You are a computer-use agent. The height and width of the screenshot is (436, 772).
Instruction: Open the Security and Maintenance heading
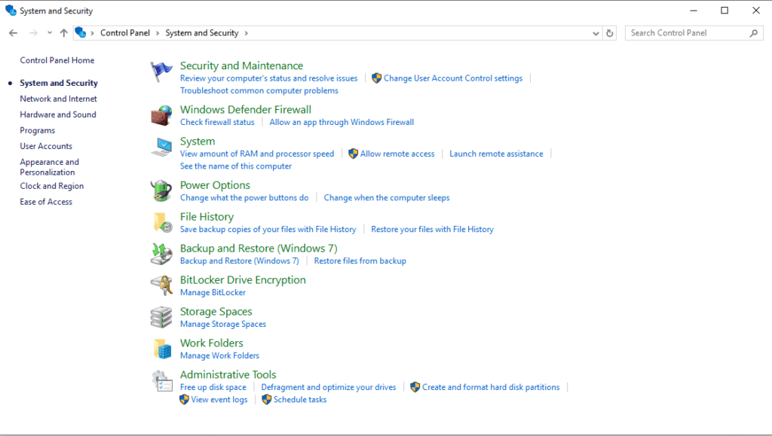tap(241, 66)
